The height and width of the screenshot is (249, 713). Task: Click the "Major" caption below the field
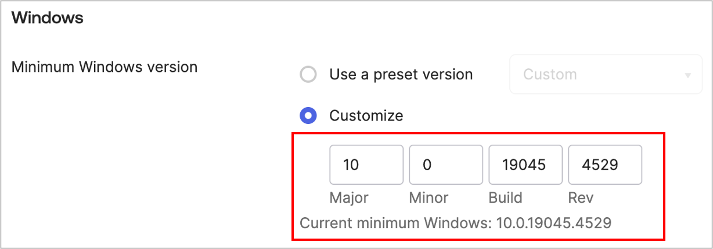pyautogui.click(x=349, y=197)
